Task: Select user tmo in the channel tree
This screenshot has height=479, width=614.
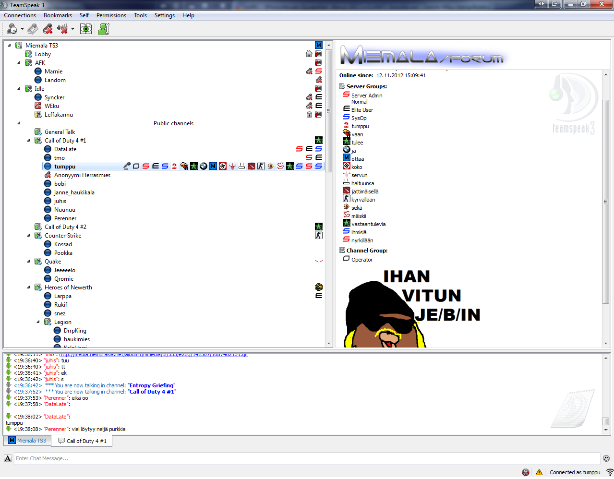Action: pos(60,158)
